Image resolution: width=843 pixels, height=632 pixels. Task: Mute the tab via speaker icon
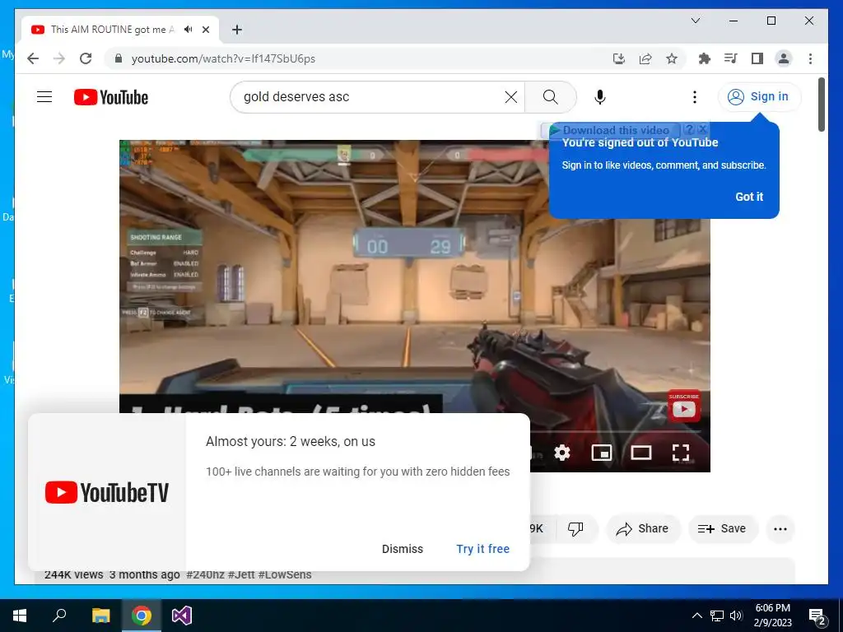pyautogui.click(x=188, y=30)
